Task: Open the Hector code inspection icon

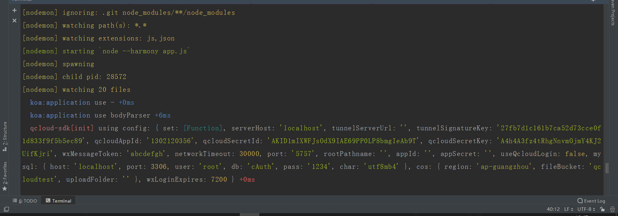Action: [x=613, y=209]
